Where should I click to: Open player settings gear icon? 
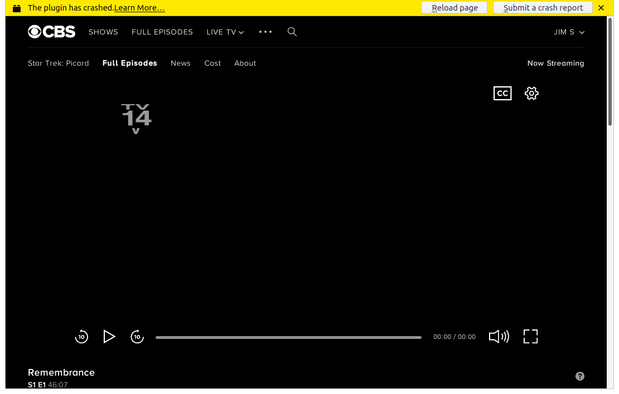pyautogui.click(x=531, y=93)
